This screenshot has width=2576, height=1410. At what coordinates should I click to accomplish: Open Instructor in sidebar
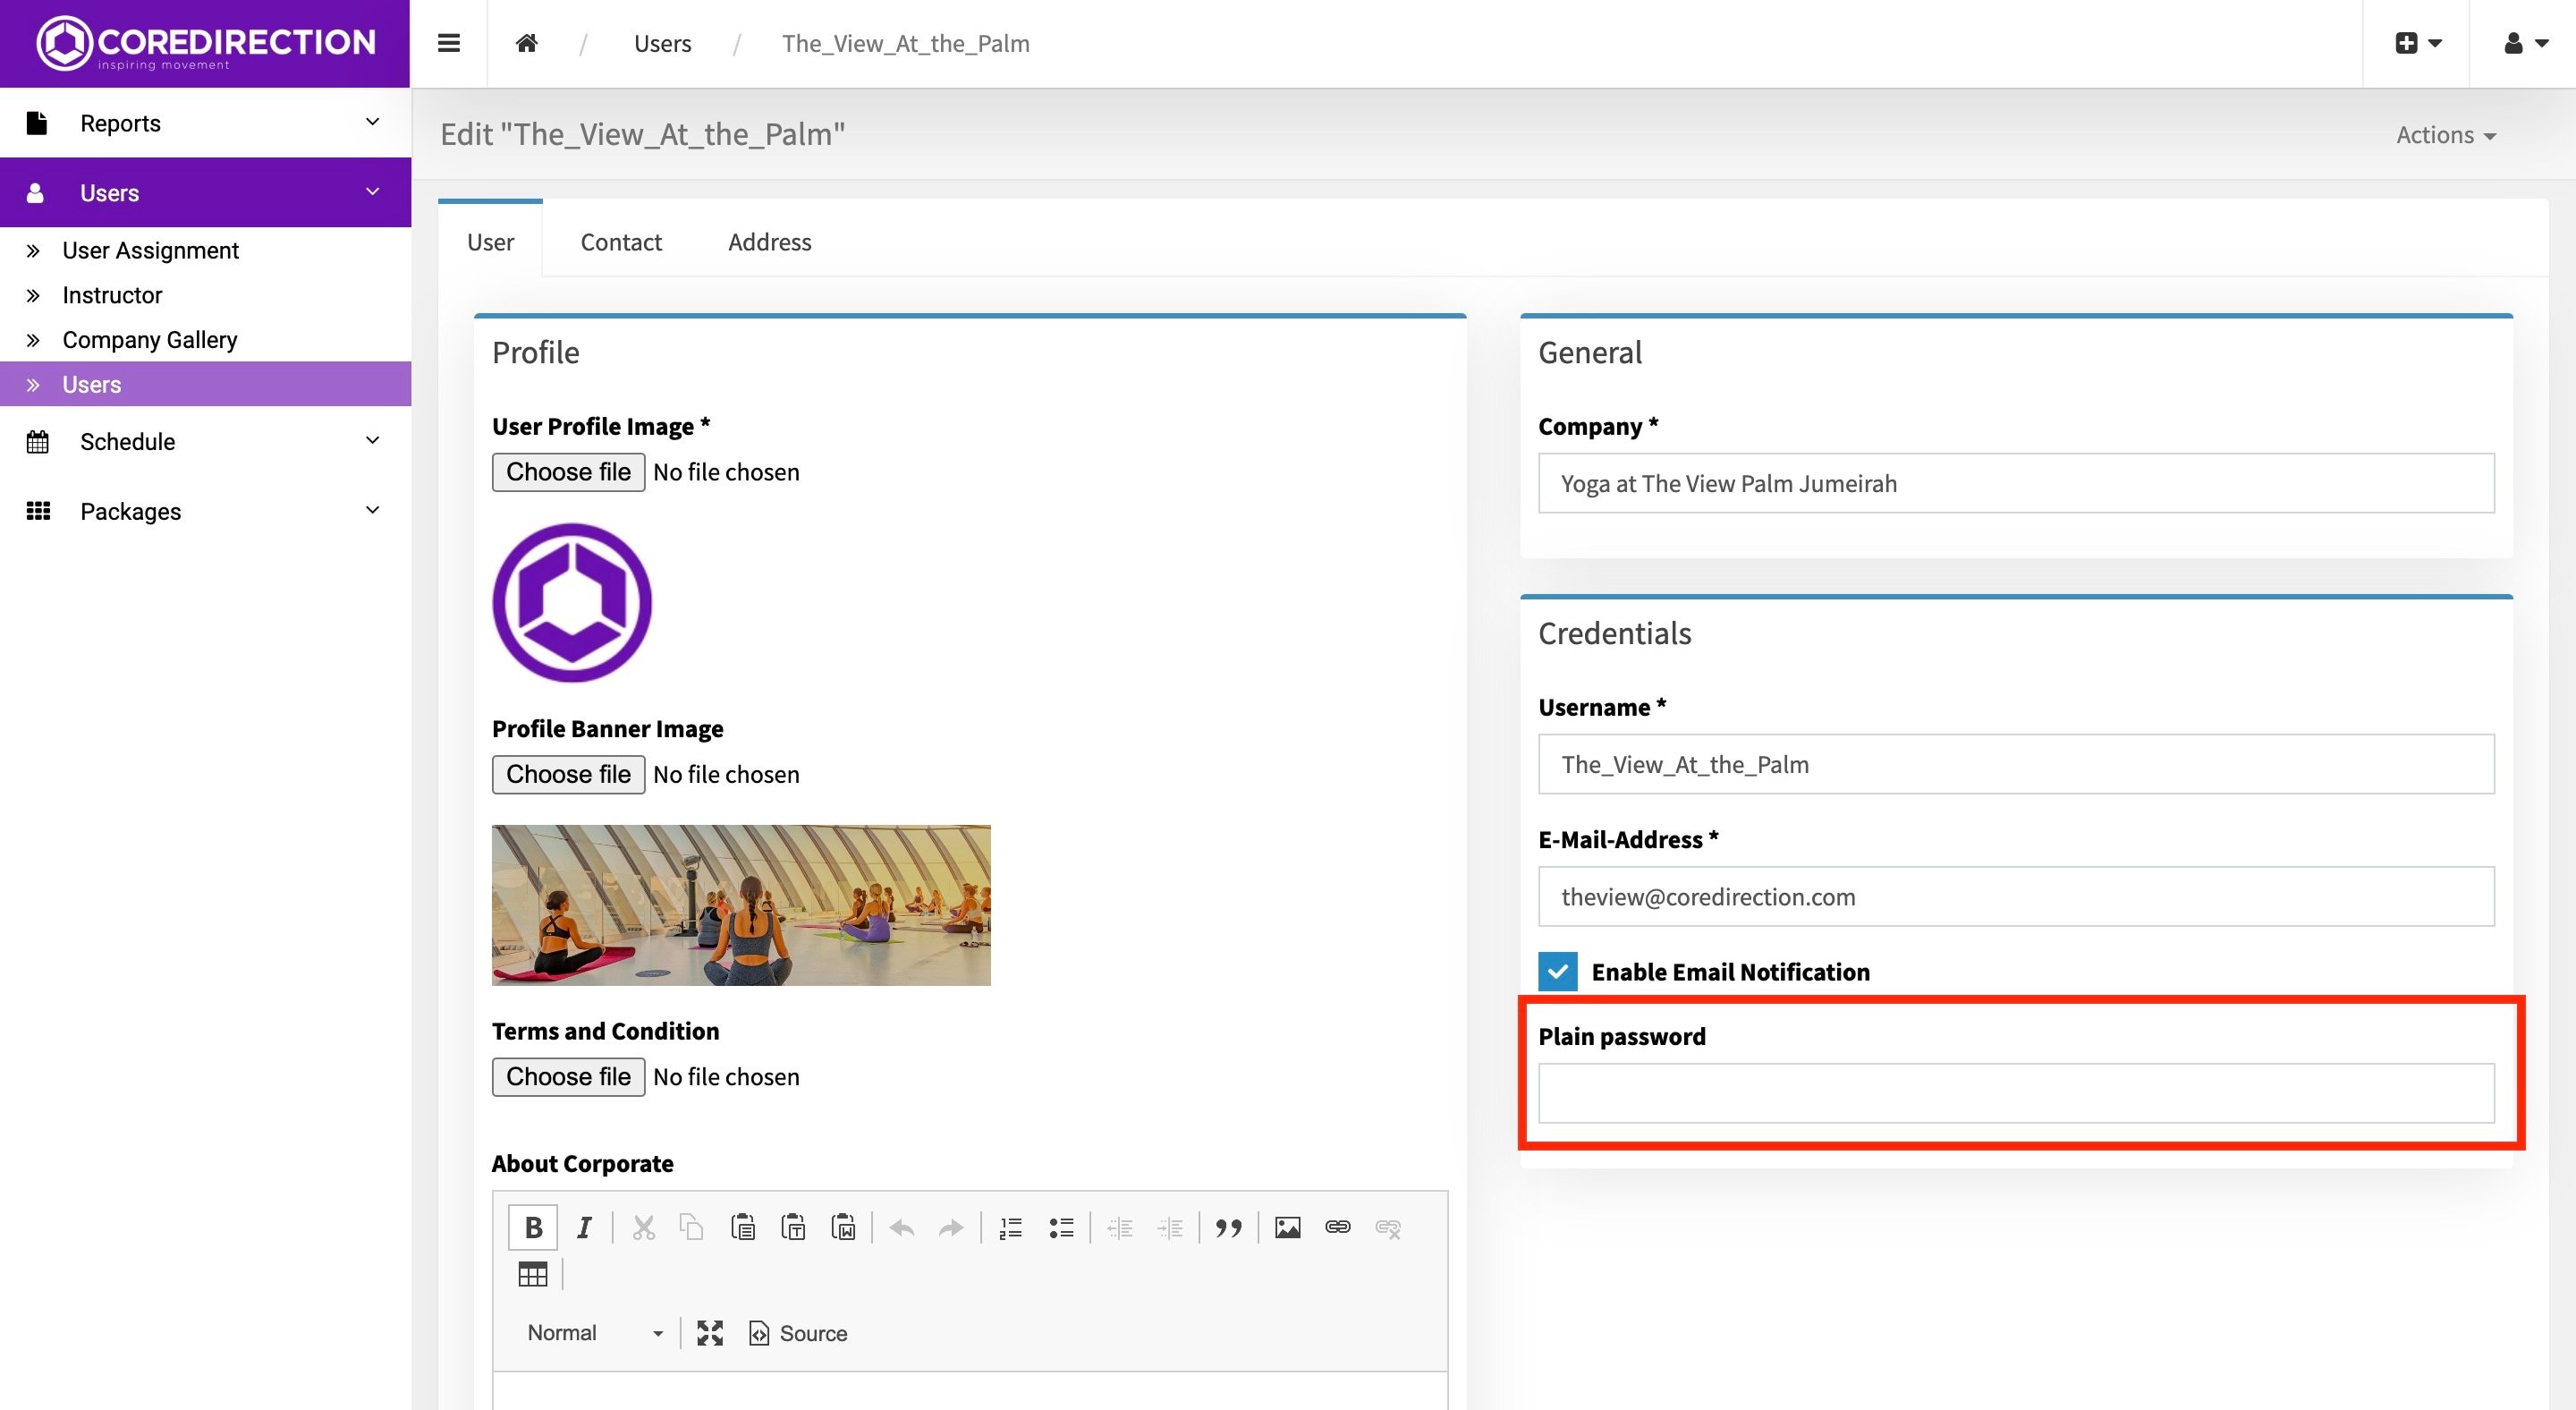[x=205, y=295]
